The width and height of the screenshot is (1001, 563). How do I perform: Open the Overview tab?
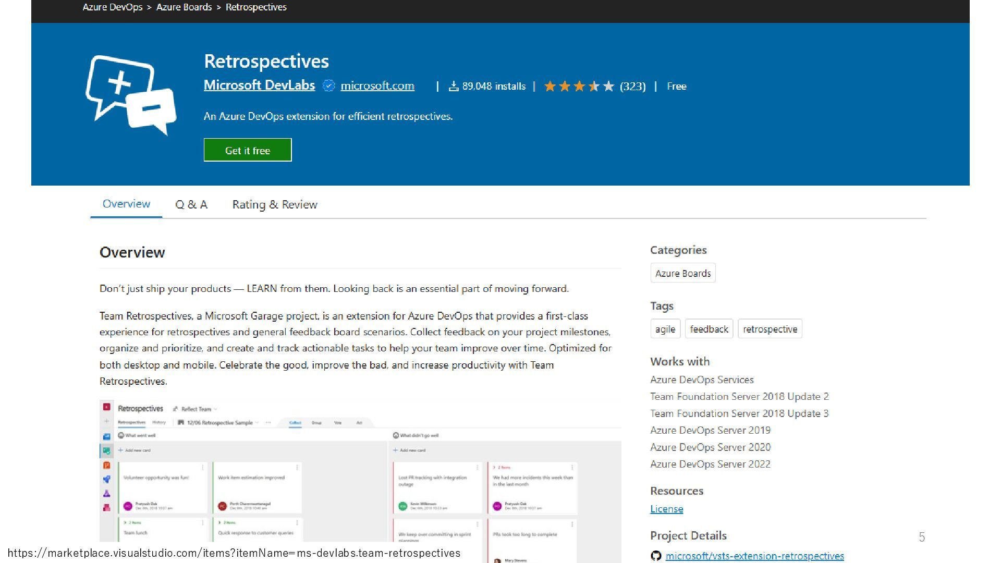126,204
